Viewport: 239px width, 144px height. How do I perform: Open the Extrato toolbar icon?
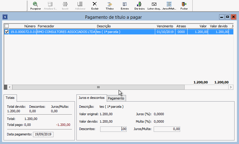(125, 5)
